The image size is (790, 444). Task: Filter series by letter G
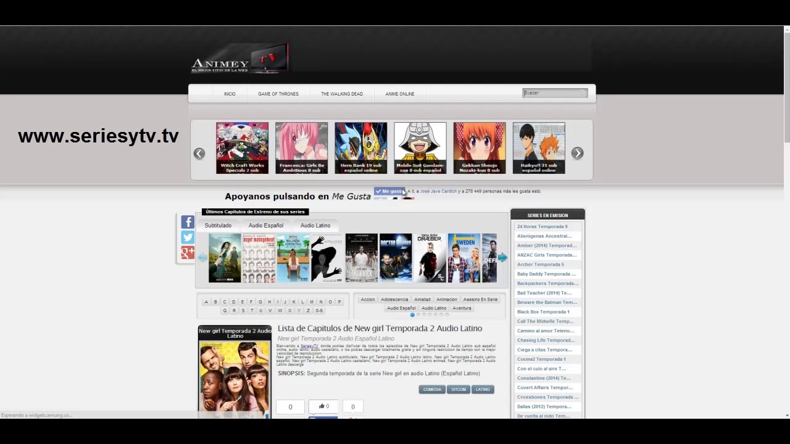(x=260, y=302)
